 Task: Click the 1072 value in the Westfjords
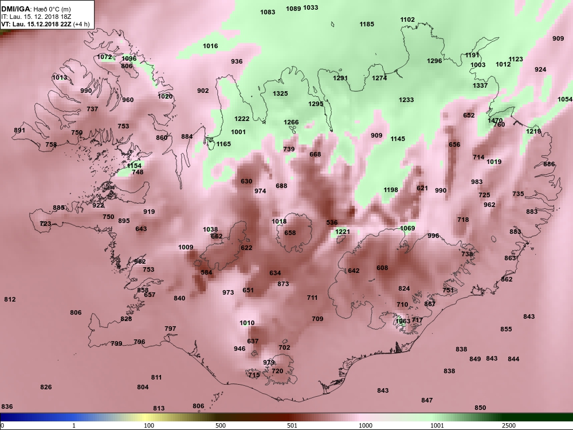pyautogui.click(x=104, y=57)
